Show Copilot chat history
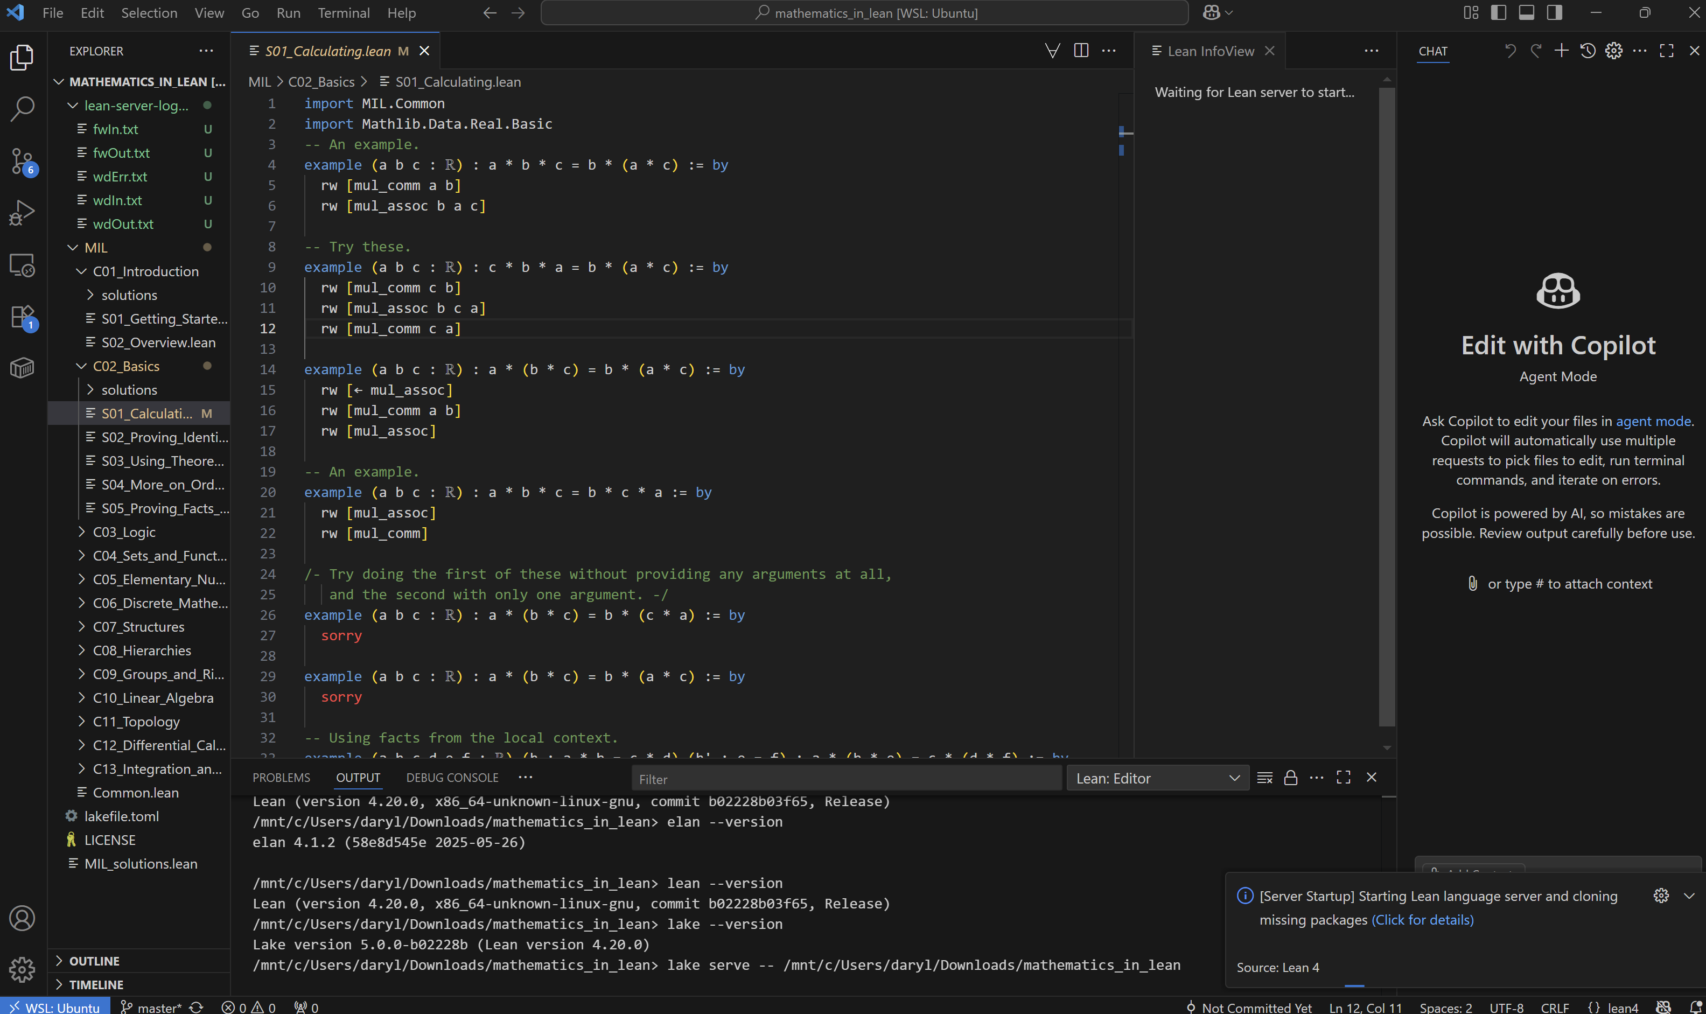Image resolution: width=1706 pixels, height=1014 pixels. (x=1588, y=51)
